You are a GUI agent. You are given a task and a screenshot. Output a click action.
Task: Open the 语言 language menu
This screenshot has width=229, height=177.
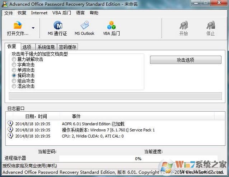pyautogui.click(x=80, y=13)
